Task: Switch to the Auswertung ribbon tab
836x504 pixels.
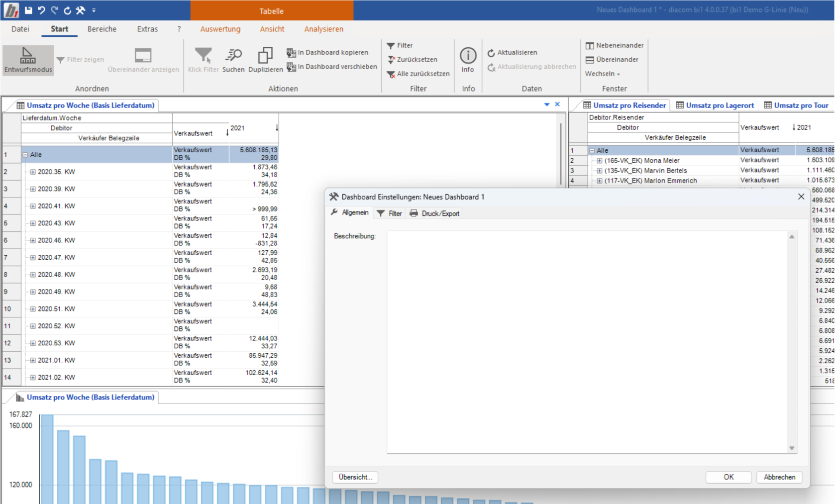Action: [x=220, y=29]
